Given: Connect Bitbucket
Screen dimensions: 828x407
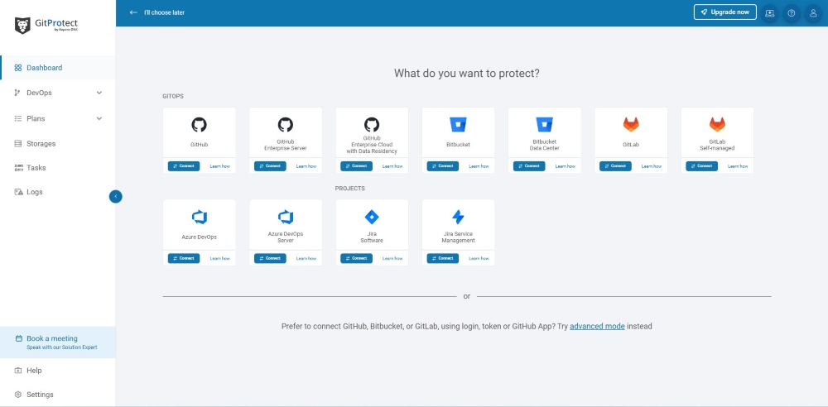Looking at the screenshot, I should (442, 166).
